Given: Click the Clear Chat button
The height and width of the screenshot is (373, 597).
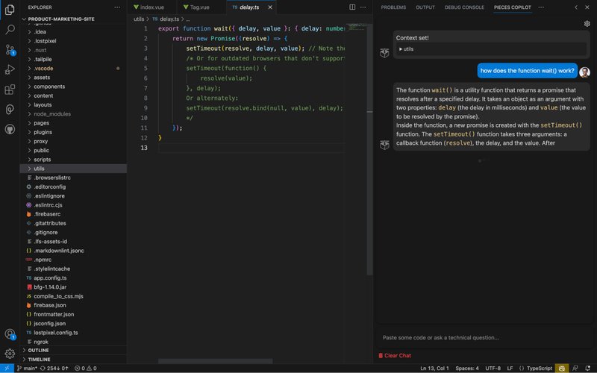Looking at the screenshot, I should pos(395,356).
